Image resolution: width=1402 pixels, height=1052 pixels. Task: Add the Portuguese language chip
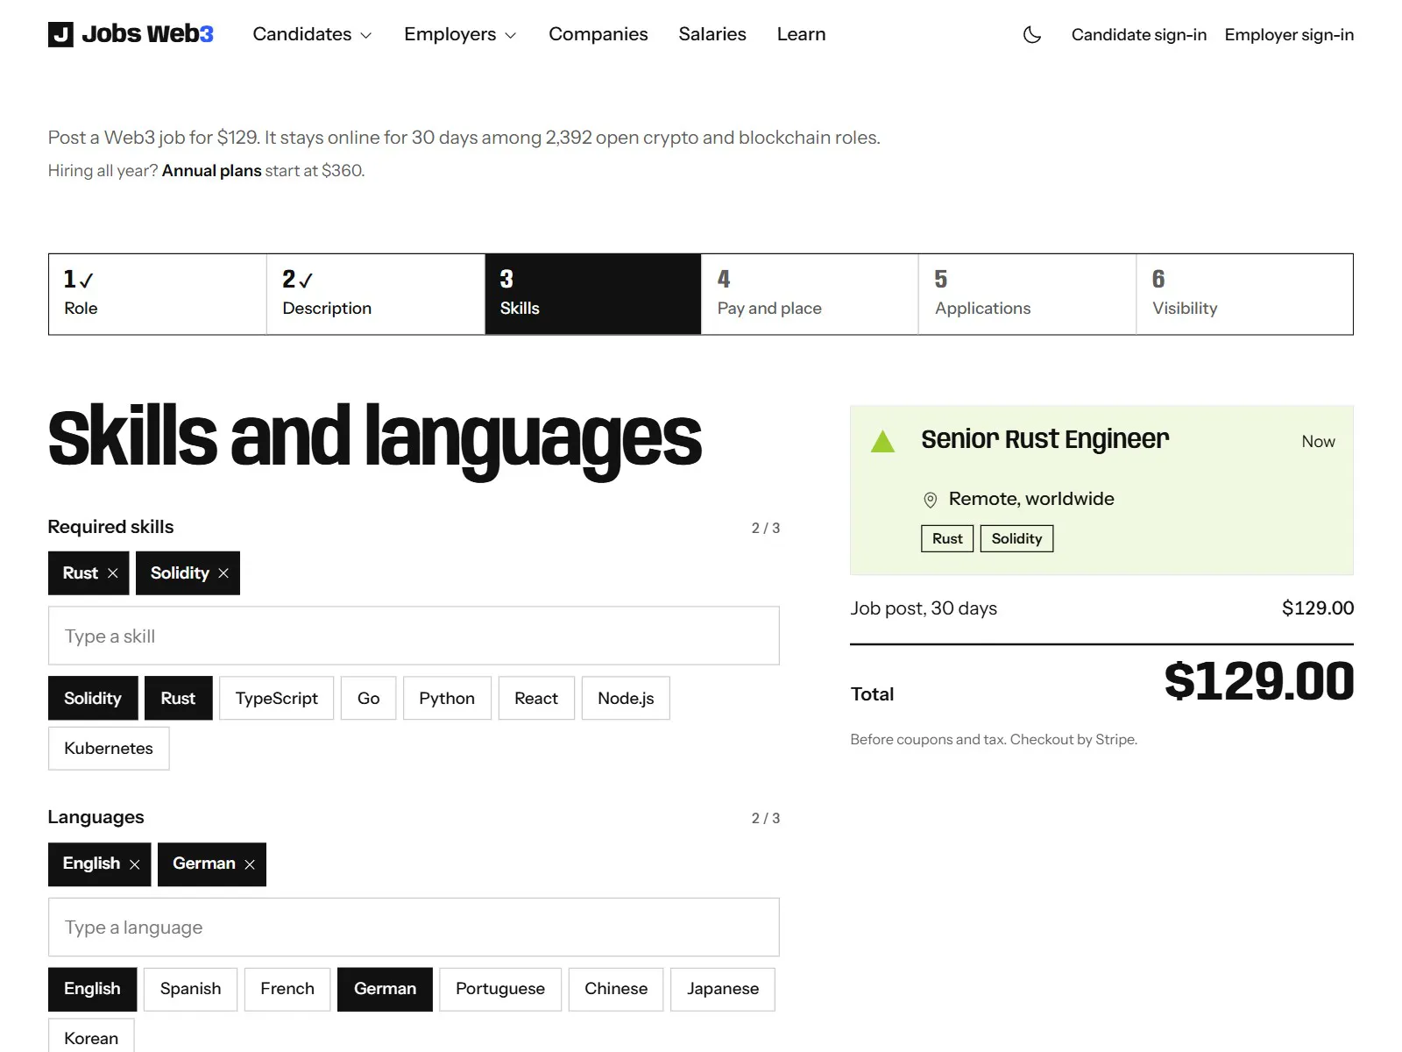(x=500, y=989)
